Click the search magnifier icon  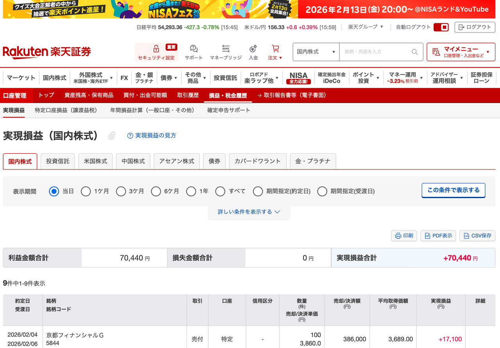414,52
